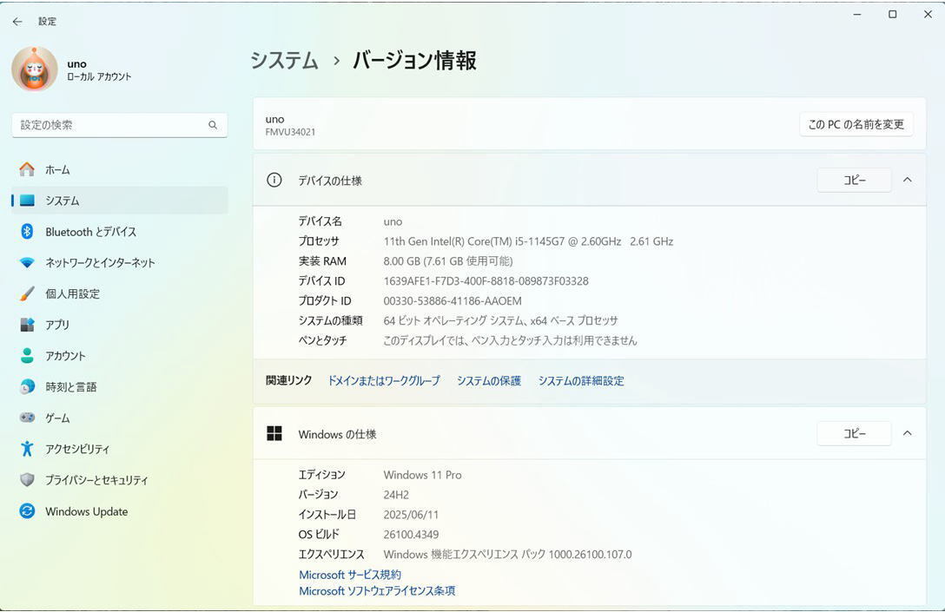Click version value 24H2
945x612 pixels.
[396, 495]
